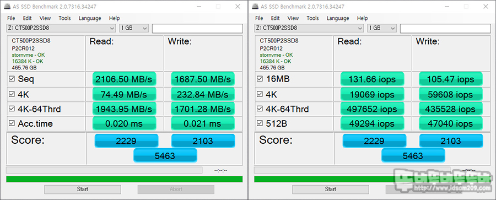Screen dimensions: 496x200
Task: Click the 131.66 iops 16MB read result
Action: (x=373, y=79)
